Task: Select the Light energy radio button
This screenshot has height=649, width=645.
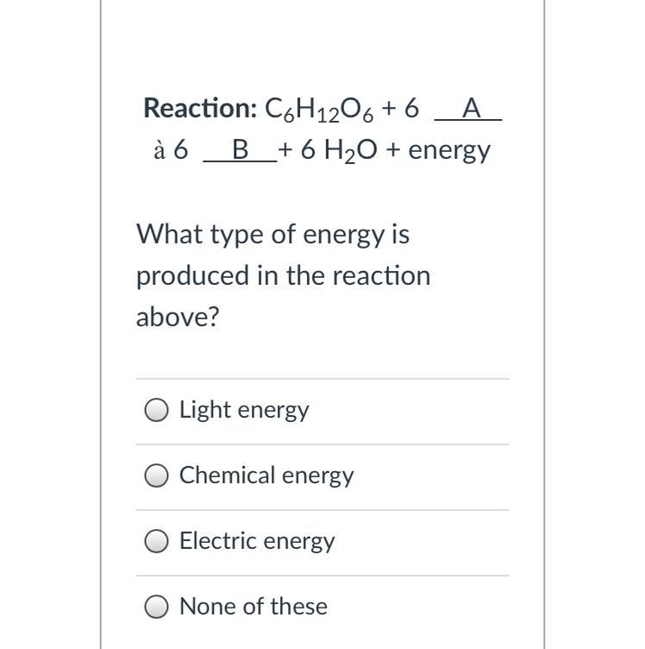Action: point(156,410)
